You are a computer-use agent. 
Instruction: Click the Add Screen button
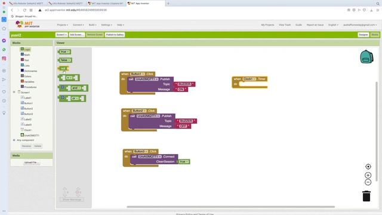[77, 35]
